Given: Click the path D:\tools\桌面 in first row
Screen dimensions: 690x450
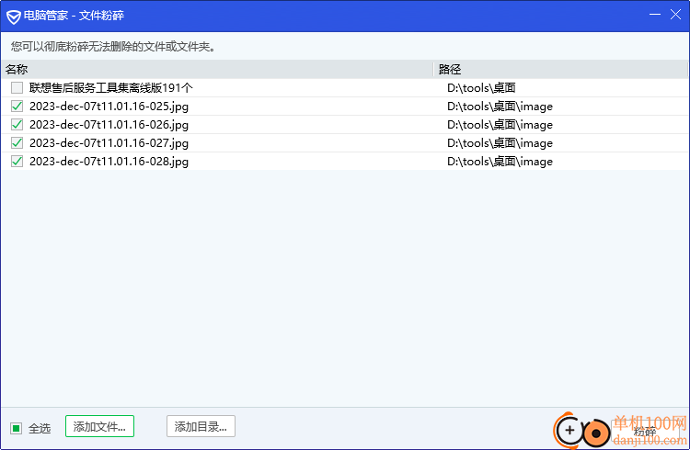Looking at the screenshot, I should (481, 88).
